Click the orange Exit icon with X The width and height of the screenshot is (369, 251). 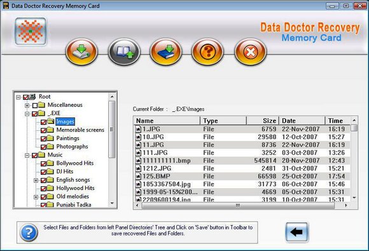(x=251, y=51)
